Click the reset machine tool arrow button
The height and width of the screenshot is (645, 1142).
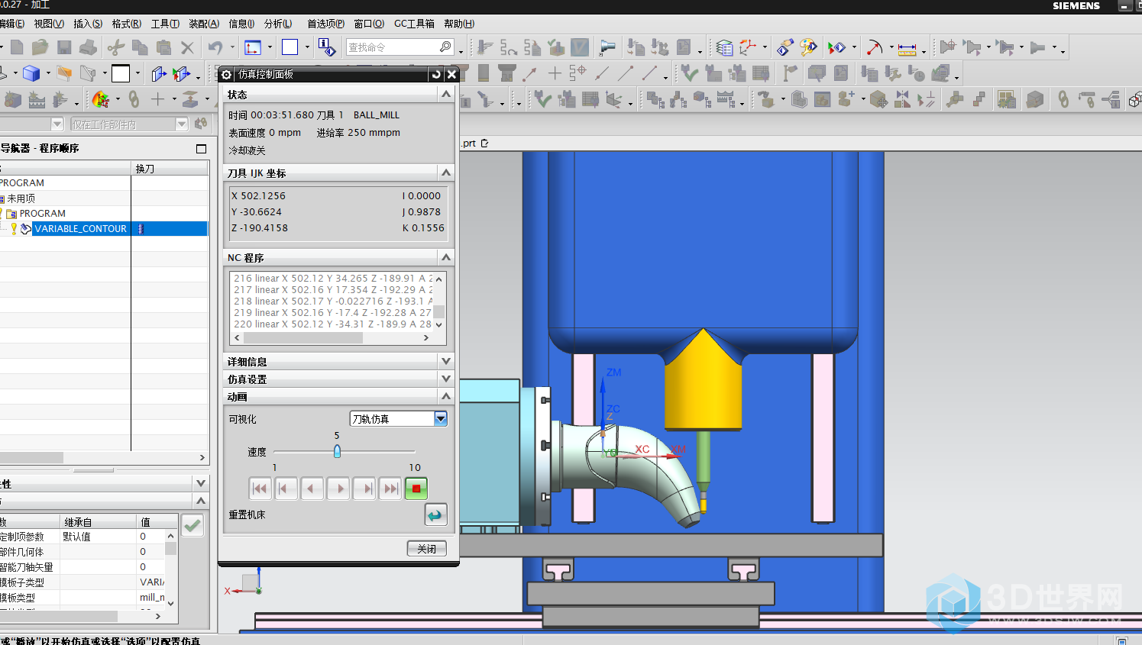[435, 515]
